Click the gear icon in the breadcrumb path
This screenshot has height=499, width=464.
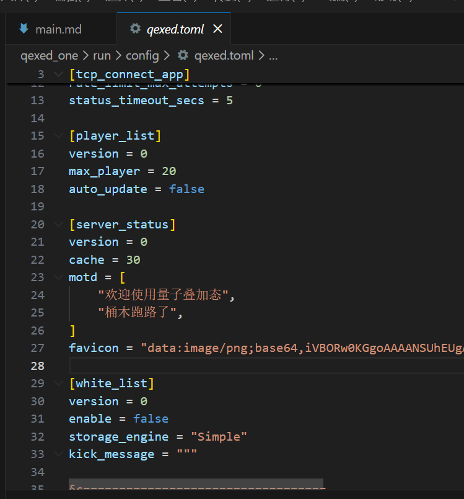[183, 56]
